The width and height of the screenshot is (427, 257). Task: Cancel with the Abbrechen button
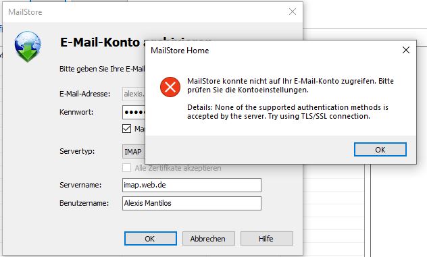coord(209,239)
